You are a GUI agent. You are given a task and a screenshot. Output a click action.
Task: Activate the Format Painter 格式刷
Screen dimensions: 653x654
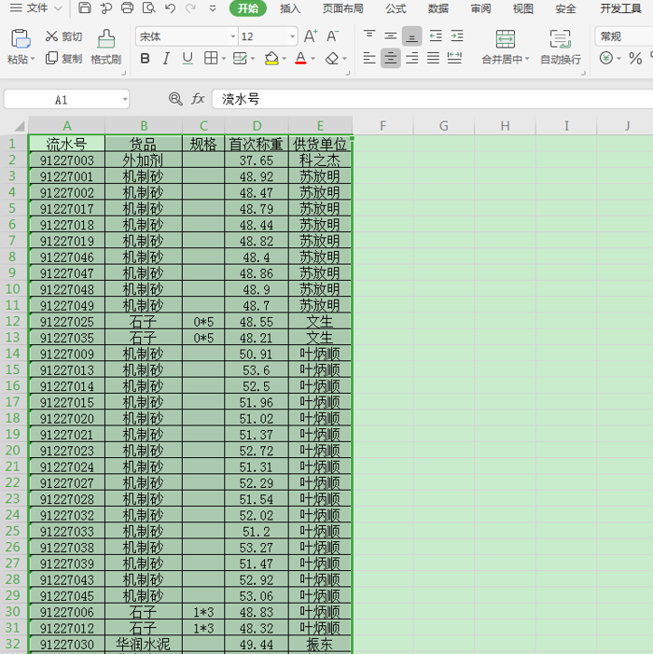[106, 47]
